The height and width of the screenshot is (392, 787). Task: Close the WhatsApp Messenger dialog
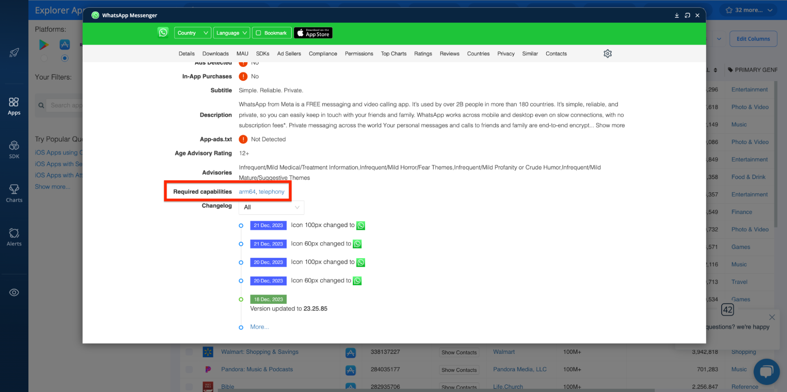pos(697,15)
